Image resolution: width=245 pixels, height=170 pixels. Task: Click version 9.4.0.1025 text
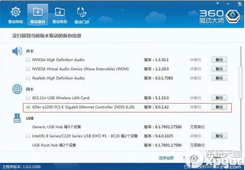click(164, 136)
